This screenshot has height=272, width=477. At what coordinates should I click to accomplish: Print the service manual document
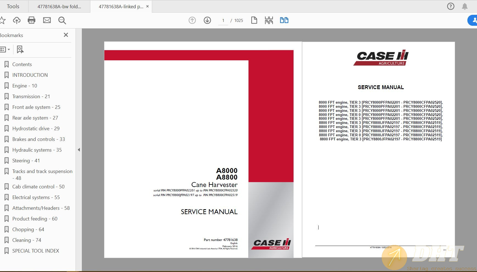point(32,20)
